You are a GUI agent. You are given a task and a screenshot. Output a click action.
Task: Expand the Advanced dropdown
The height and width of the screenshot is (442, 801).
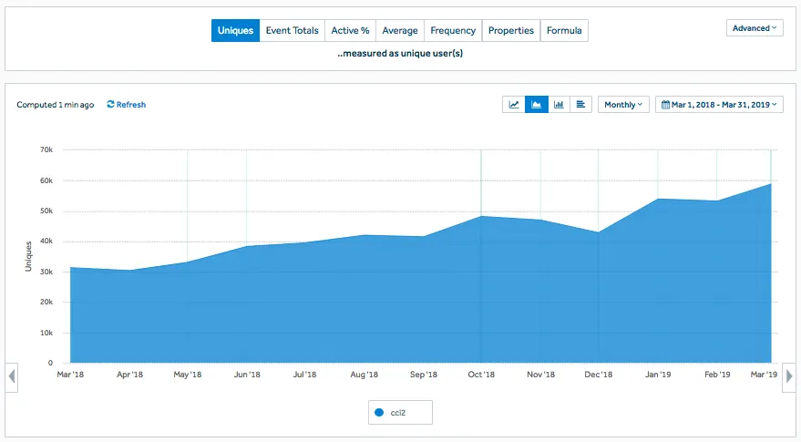point(755,28)
